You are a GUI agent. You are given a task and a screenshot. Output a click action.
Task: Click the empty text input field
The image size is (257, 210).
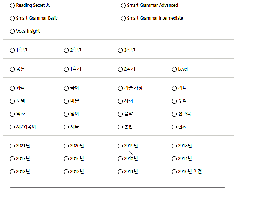(117, 192)
